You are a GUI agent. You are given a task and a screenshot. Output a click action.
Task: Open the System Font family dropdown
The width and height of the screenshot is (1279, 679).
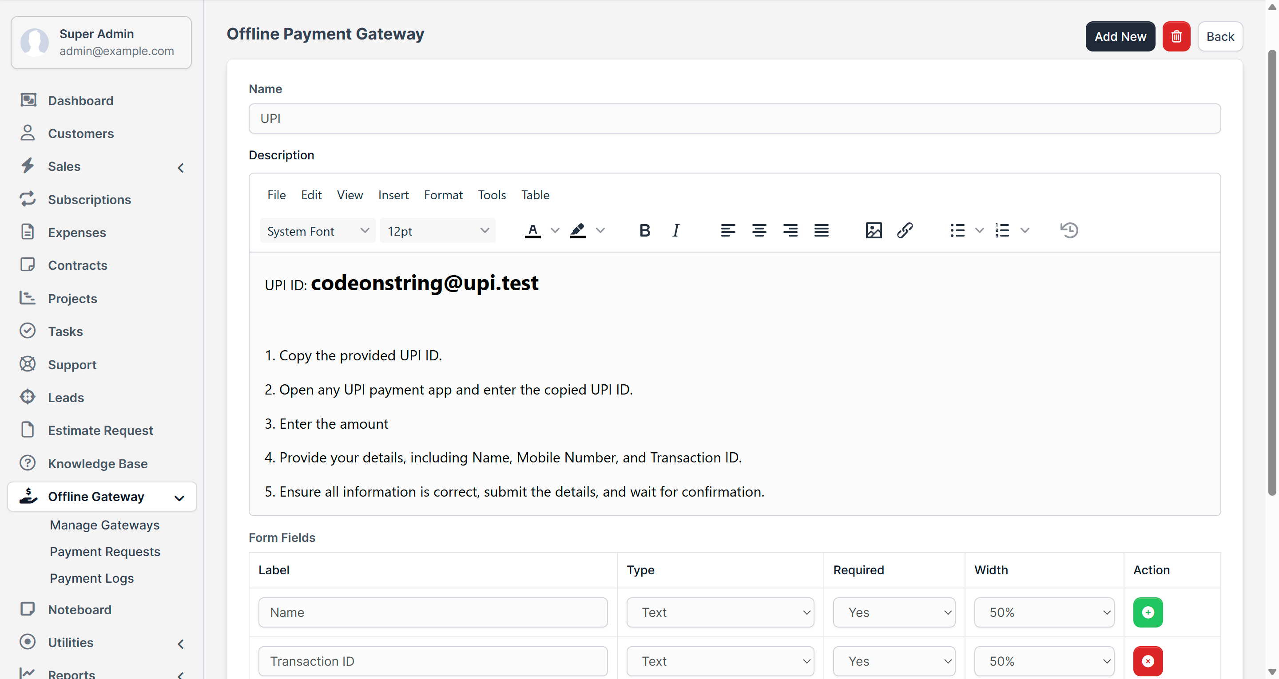click(x=318, y=231)
